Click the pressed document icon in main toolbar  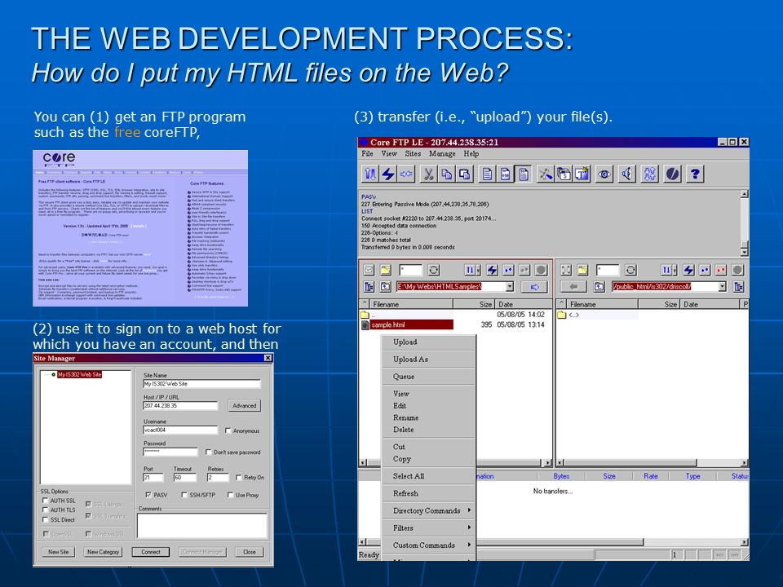tap(524, 174)
